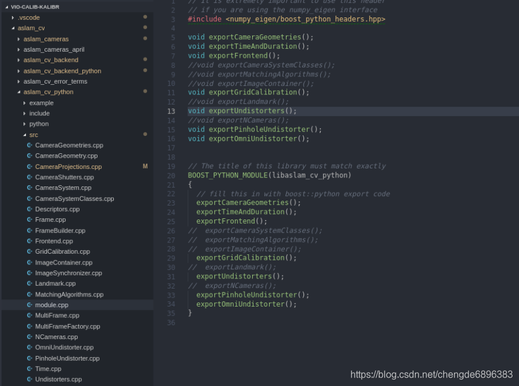Click exportPinholeUndistorter declaration on line 15
Screen dimensions: 519x386
[259, 129]
